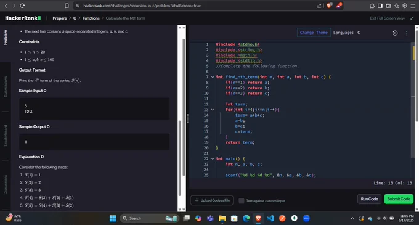
Task: Open Visual Studio Code from taskbar
Action: pyautogui.click(x=271, y=218)
